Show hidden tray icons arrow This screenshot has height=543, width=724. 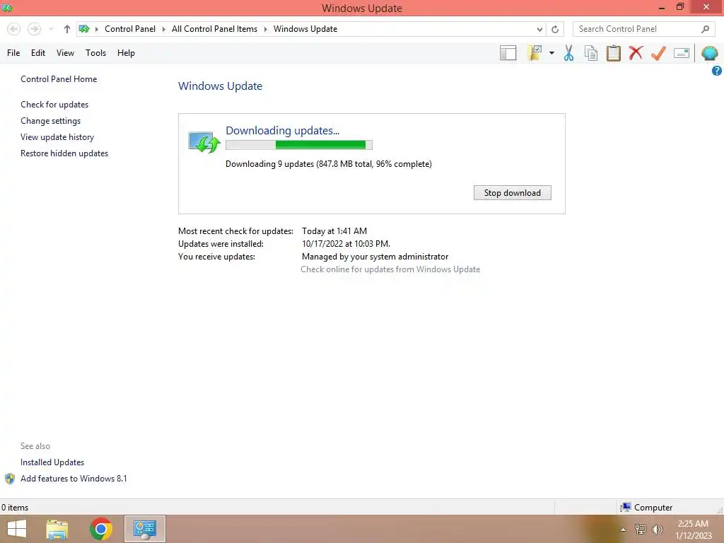point(623,530)
